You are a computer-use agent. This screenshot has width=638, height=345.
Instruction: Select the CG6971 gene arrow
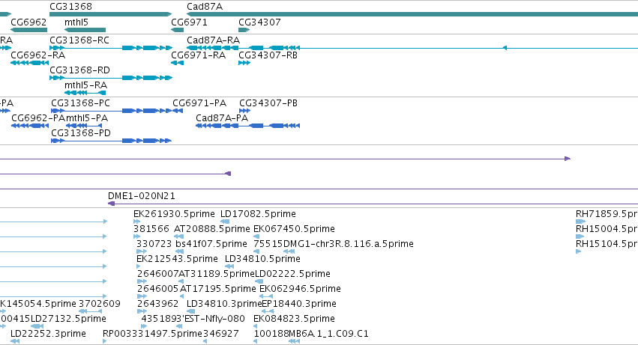pyautogui.click(x=178, y=30)
